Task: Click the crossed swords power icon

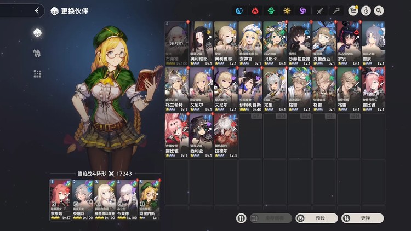Action: pos(111,174)
